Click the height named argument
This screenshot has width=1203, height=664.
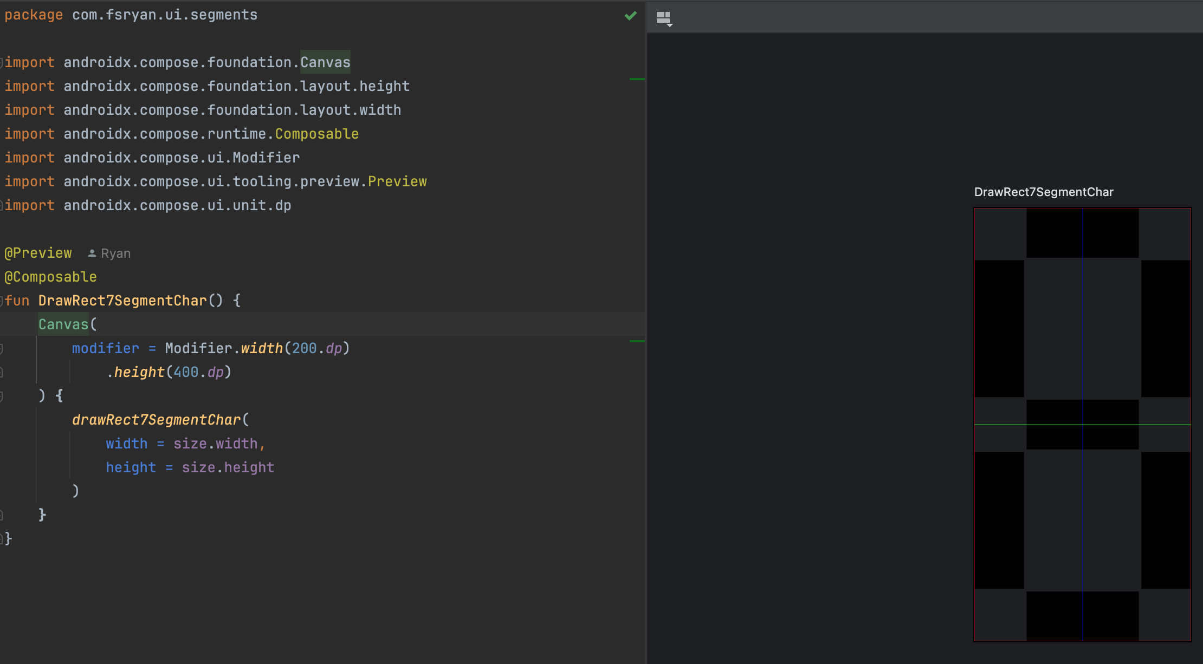coord(131,467)
